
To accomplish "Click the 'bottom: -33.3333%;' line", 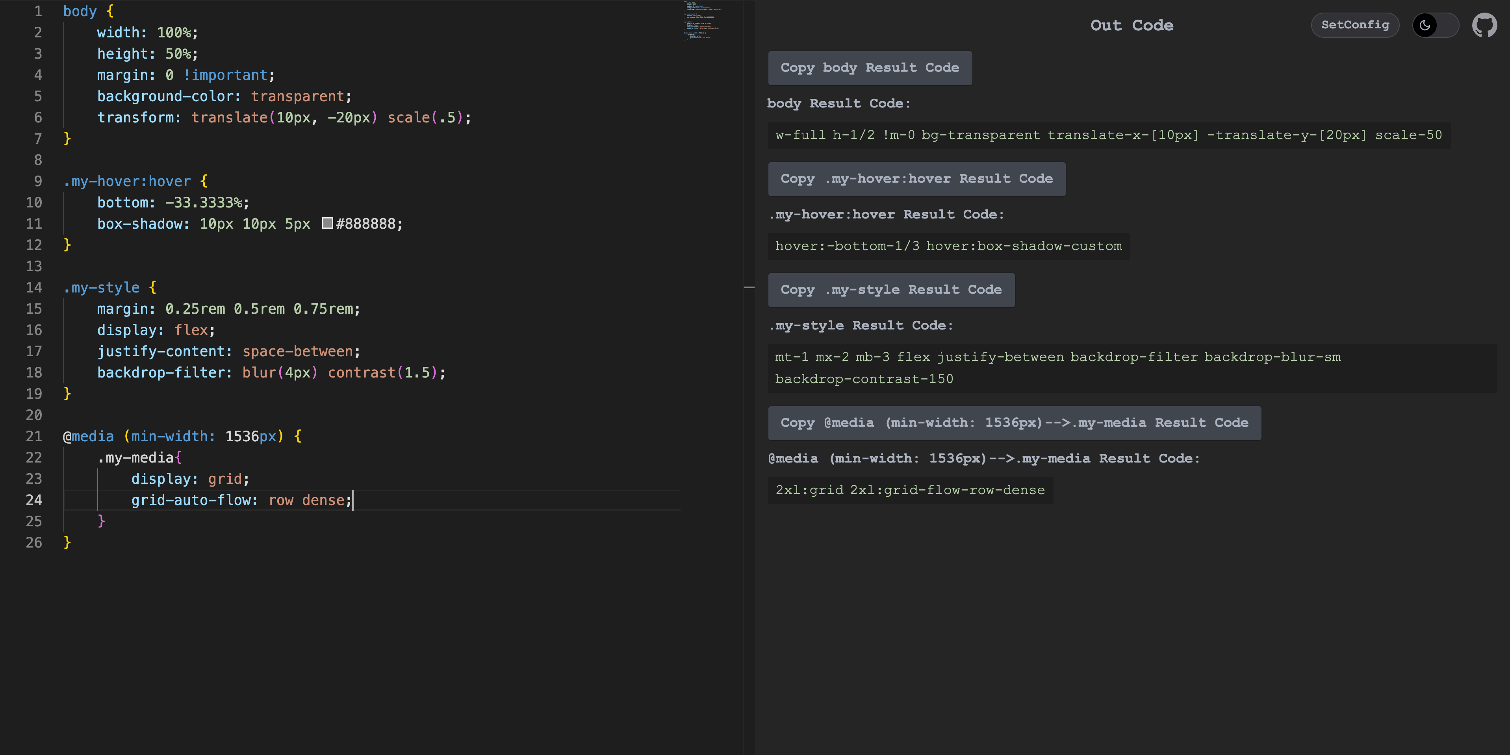I will (x=173, y=203).
